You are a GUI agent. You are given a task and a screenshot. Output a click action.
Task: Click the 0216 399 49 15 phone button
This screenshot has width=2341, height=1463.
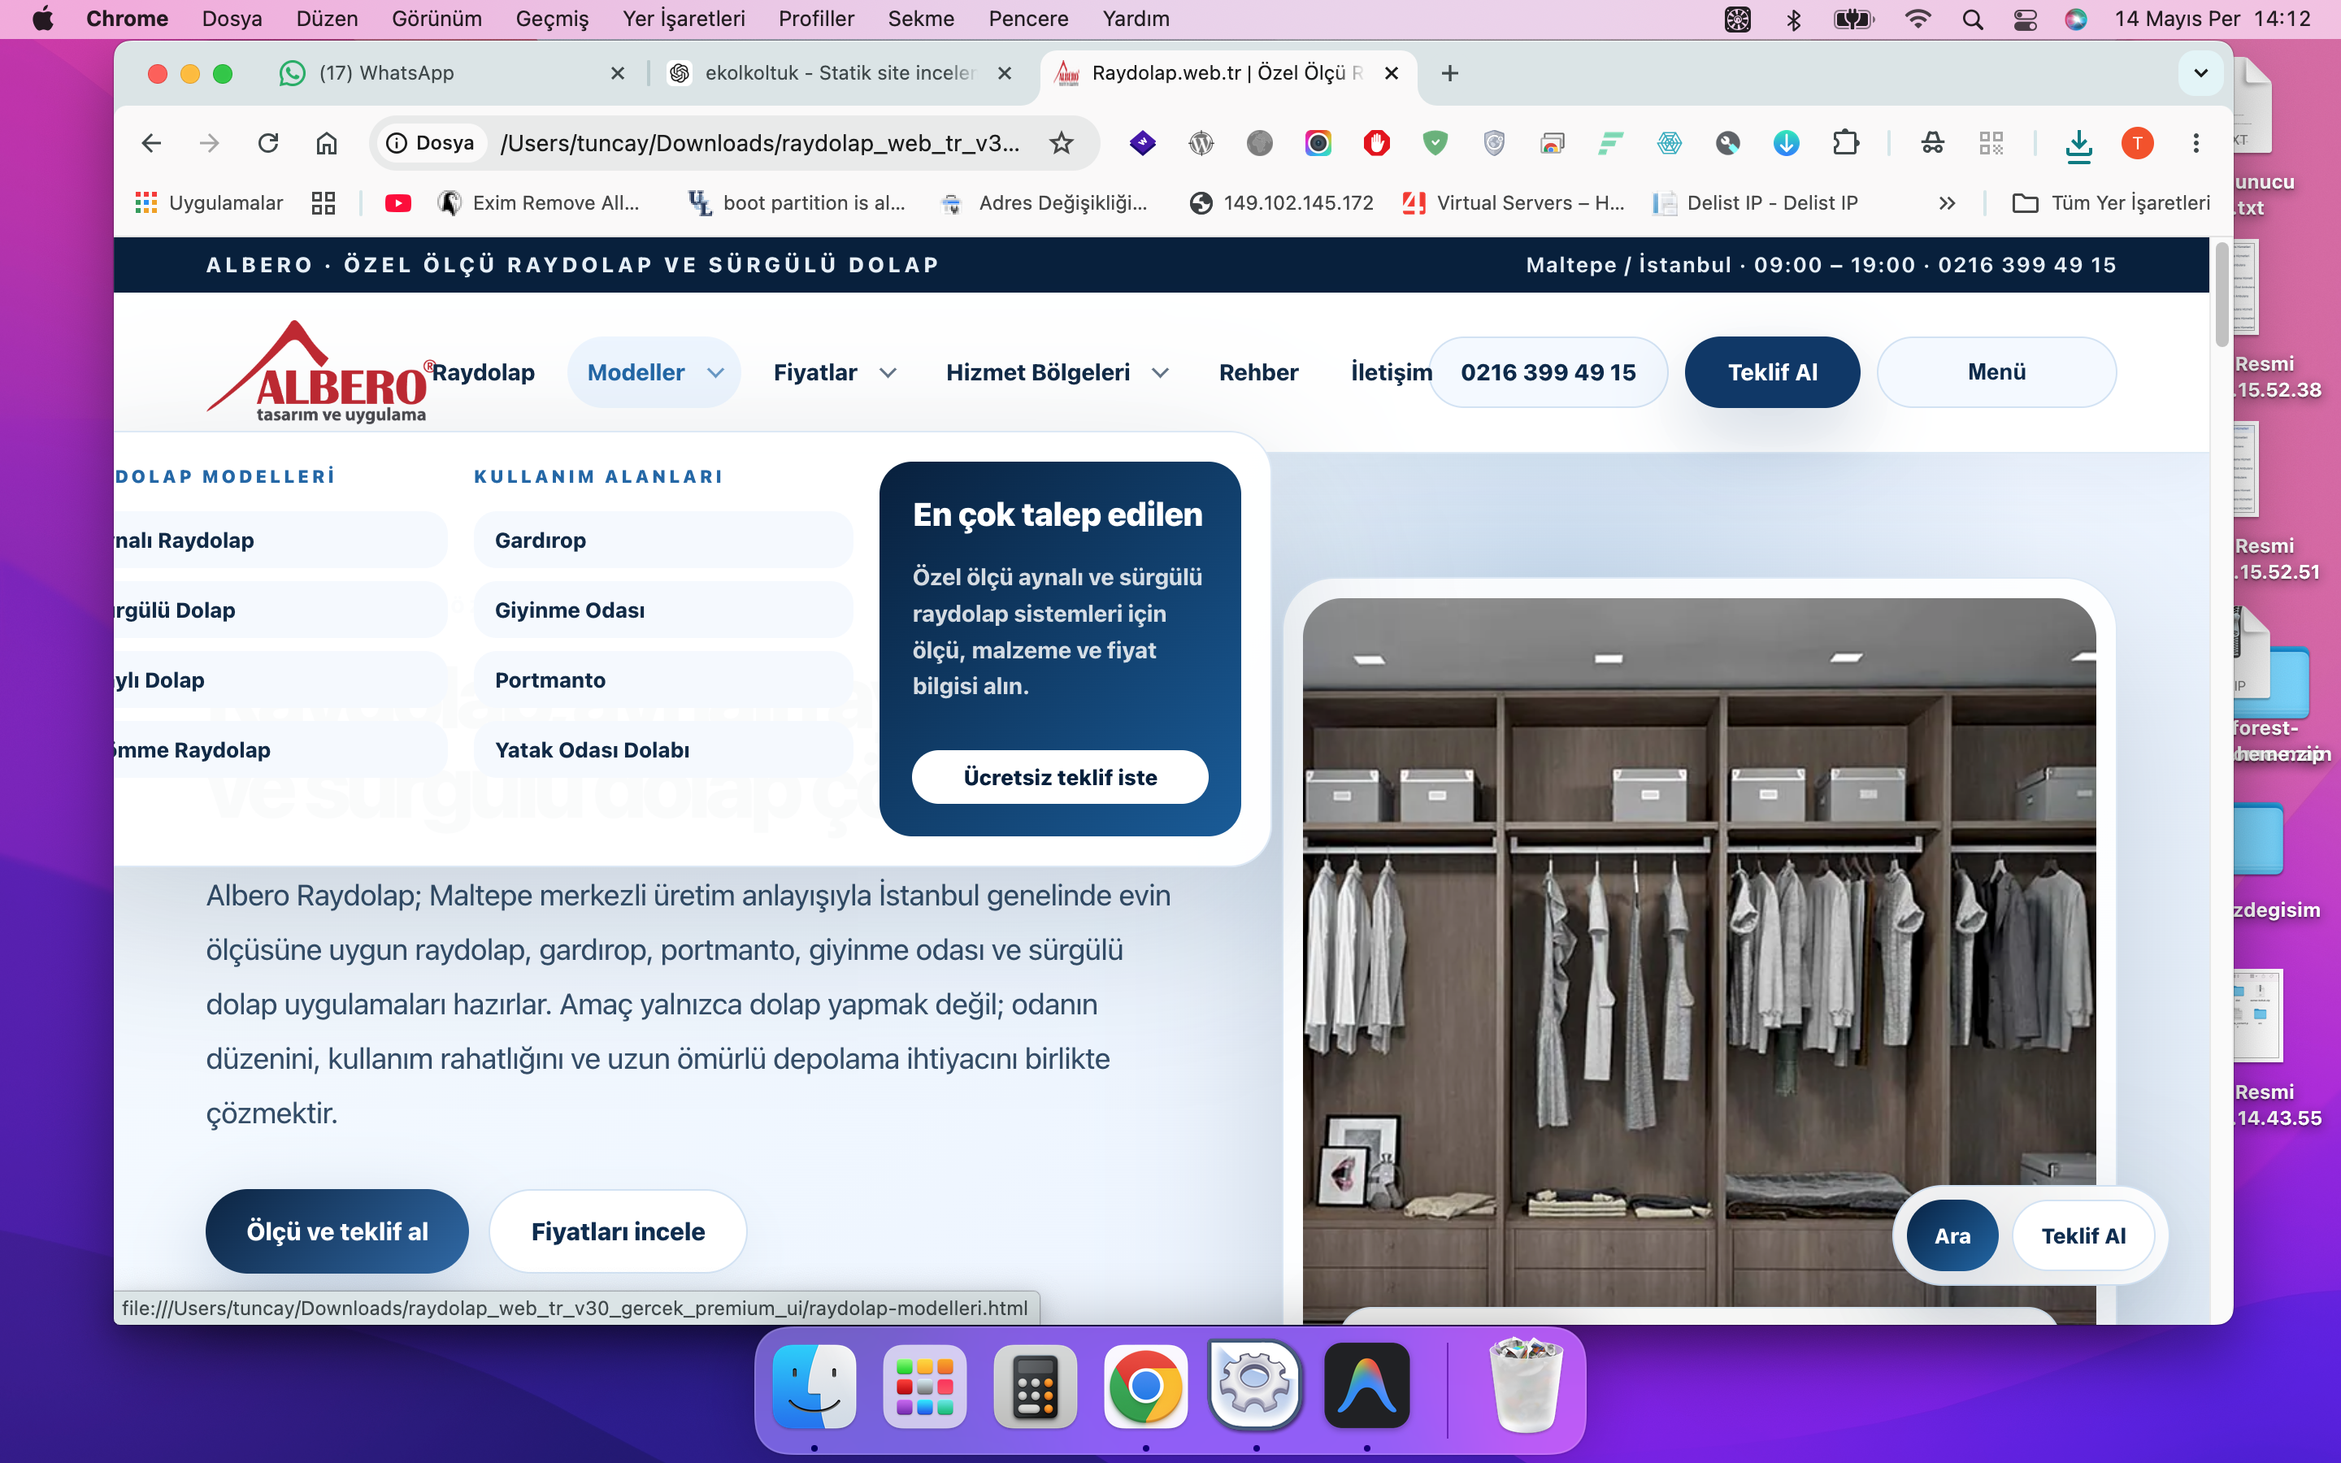tap(1548, 372)
